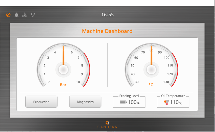Click the Wi-Fi signal icon
The width and height of the screenshot is (215, 132).
33,15
